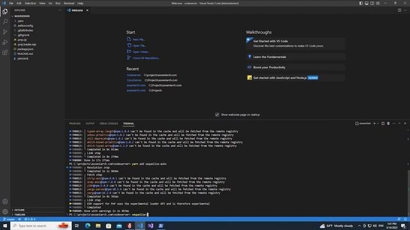Click the Open Folder icon under Start

[x=129, y=52]
